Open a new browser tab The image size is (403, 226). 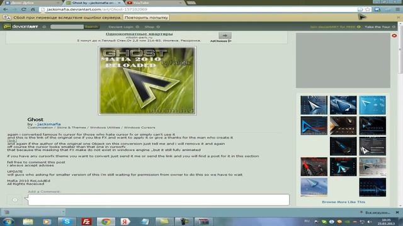[x=191, y=3]
